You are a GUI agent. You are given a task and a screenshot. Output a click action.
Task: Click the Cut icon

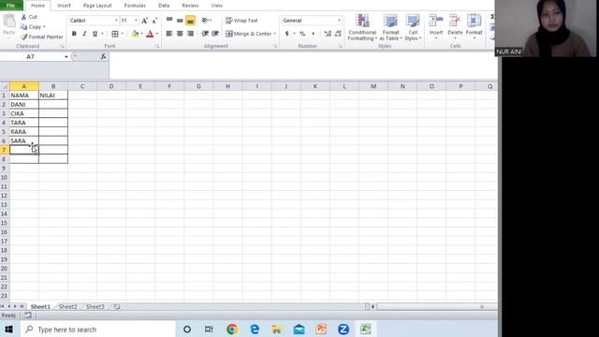click(x=24, y=17)
